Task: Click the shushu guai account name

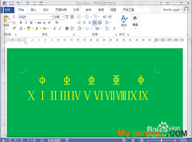Action: 171,10
